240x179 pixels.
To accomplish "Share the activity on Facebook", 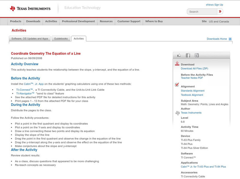I will [x=188, y=55].
